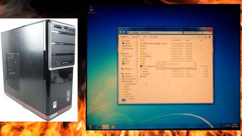This screenshot has width=242, height=136.
Task: Open the Share with dropdown menu
Action: [136, 37]
